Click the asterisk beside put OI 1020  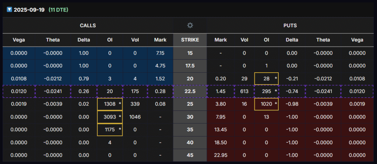276,104
